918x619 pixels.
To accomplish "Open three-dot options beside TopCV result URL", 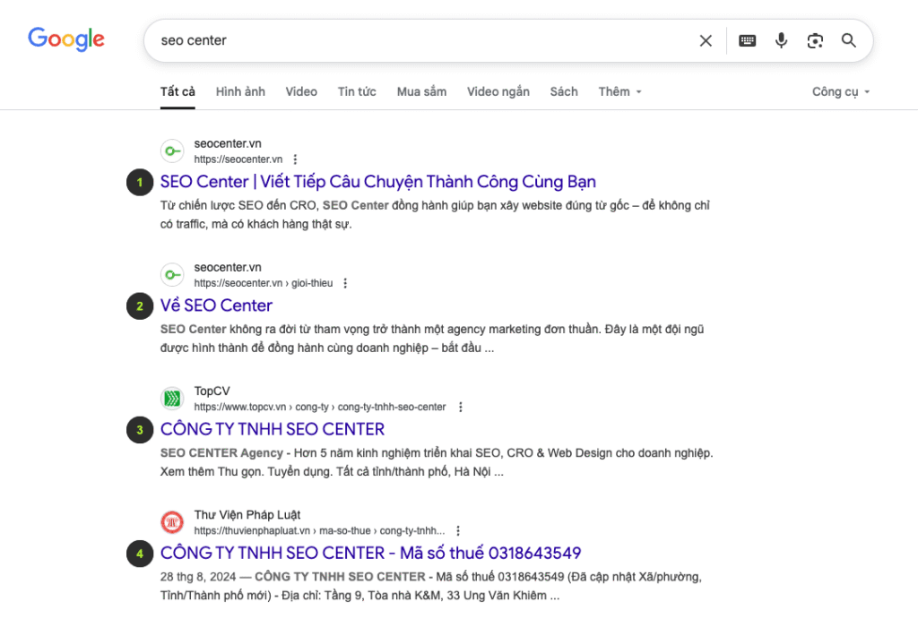I will coord(460,407).
